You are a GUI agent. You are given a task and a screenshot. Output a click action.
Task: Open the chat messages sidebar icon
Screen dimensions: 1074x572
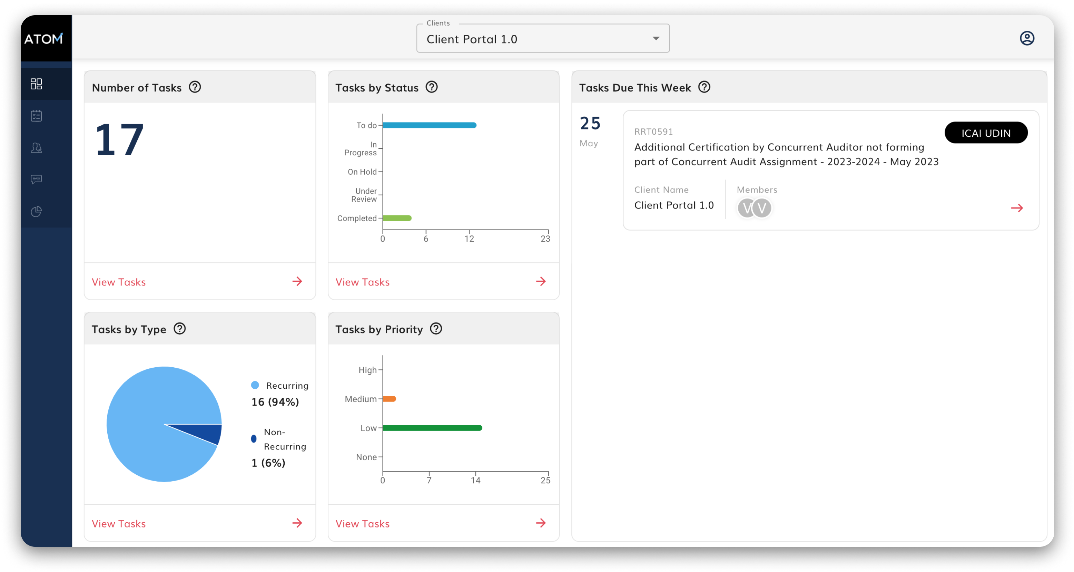[x=36, y=180]
